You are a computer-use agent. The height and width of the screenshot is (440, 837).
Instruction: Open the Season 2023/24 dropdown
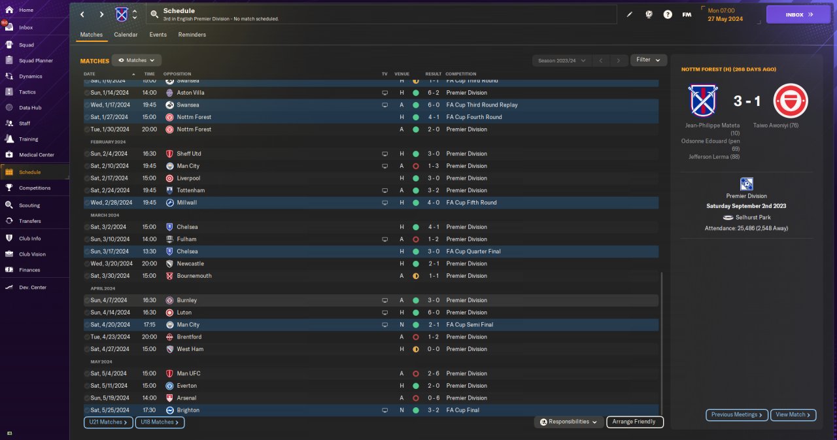tap(562, 60)
